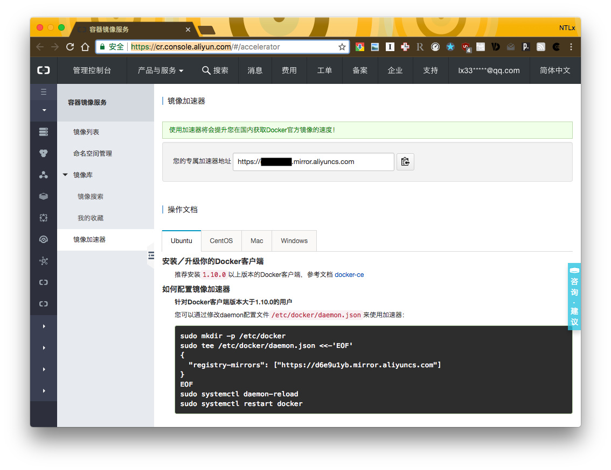This screenshot has height=470, width=611.
Task: Switch to the Ubuntu tab
Action: pyautogui.click(x=181, y=241)
